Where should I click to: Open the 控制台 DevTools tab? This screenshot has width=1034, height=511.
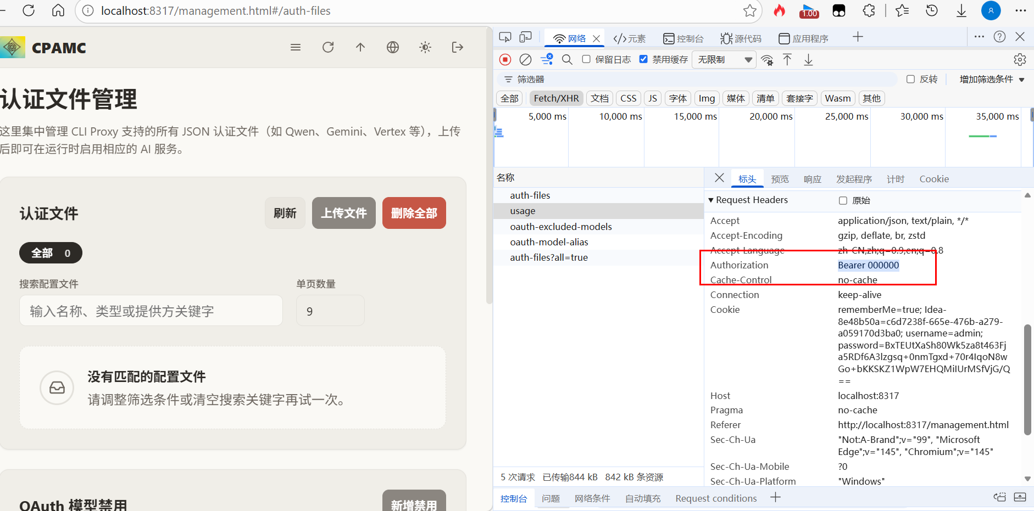pos(683,38)
